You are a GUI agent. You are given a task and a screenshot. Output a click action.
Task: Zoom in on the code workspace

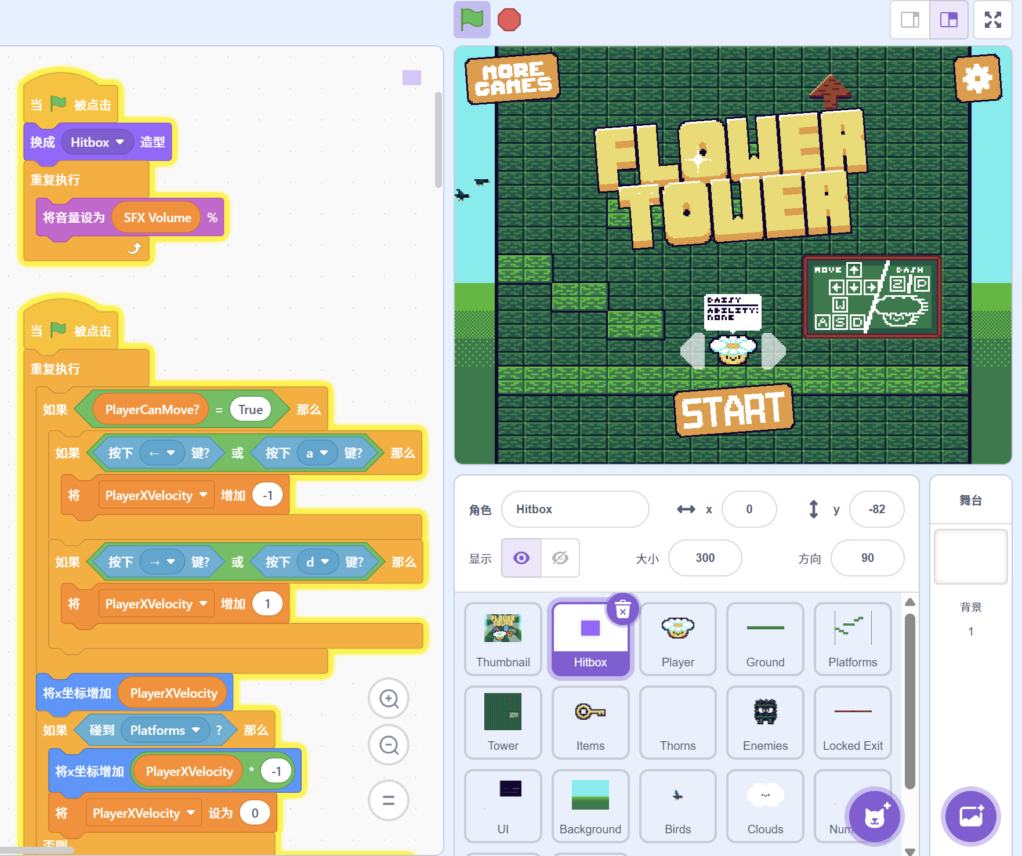[389, 699]
